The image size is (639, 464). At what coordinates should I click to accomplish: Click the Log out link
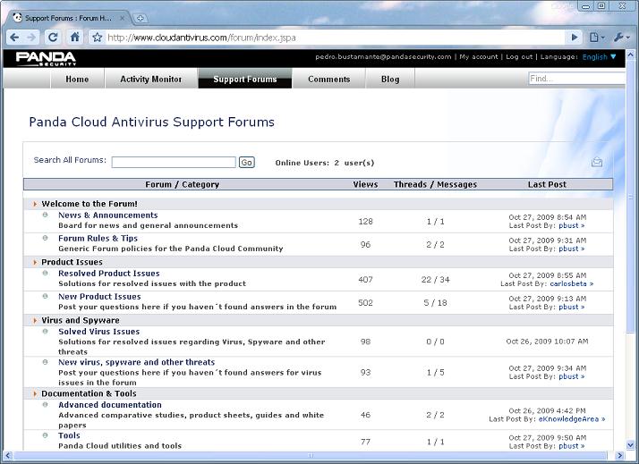coord(519,56)
